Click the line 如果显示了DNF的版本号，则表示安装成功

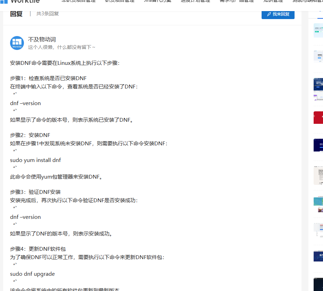61,233
